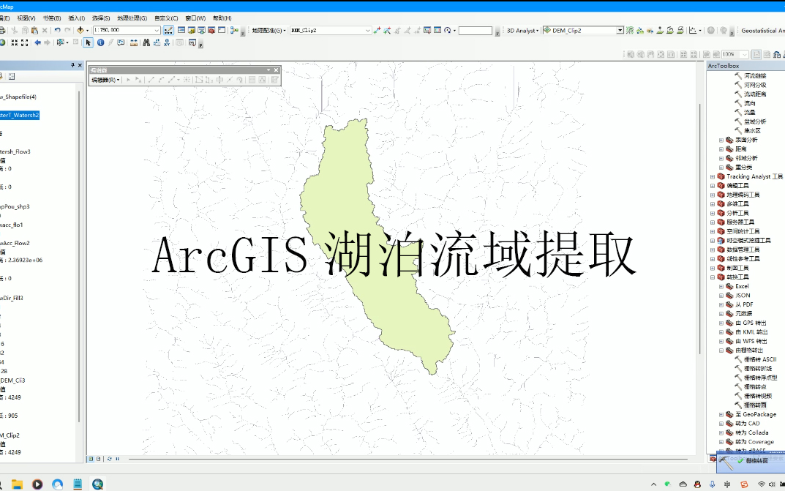Click the Go Back To Previous Extent arrow
The height and width of the screenshot is (491, 785).
pos(38,42)
